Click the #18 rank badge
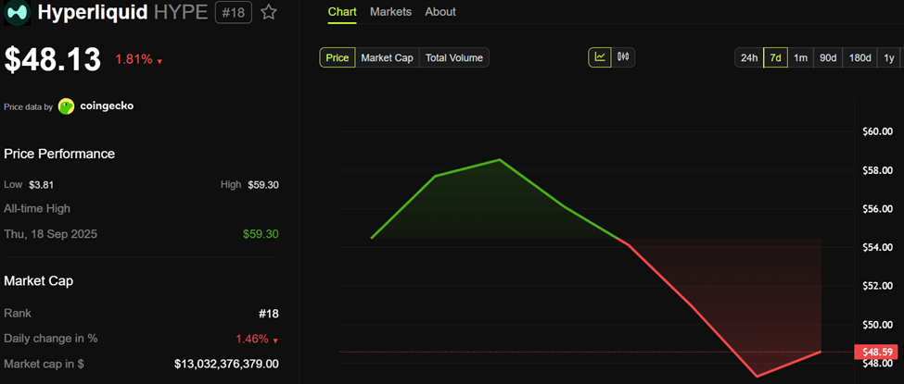 pyautogui.click(x=233, y=13)
